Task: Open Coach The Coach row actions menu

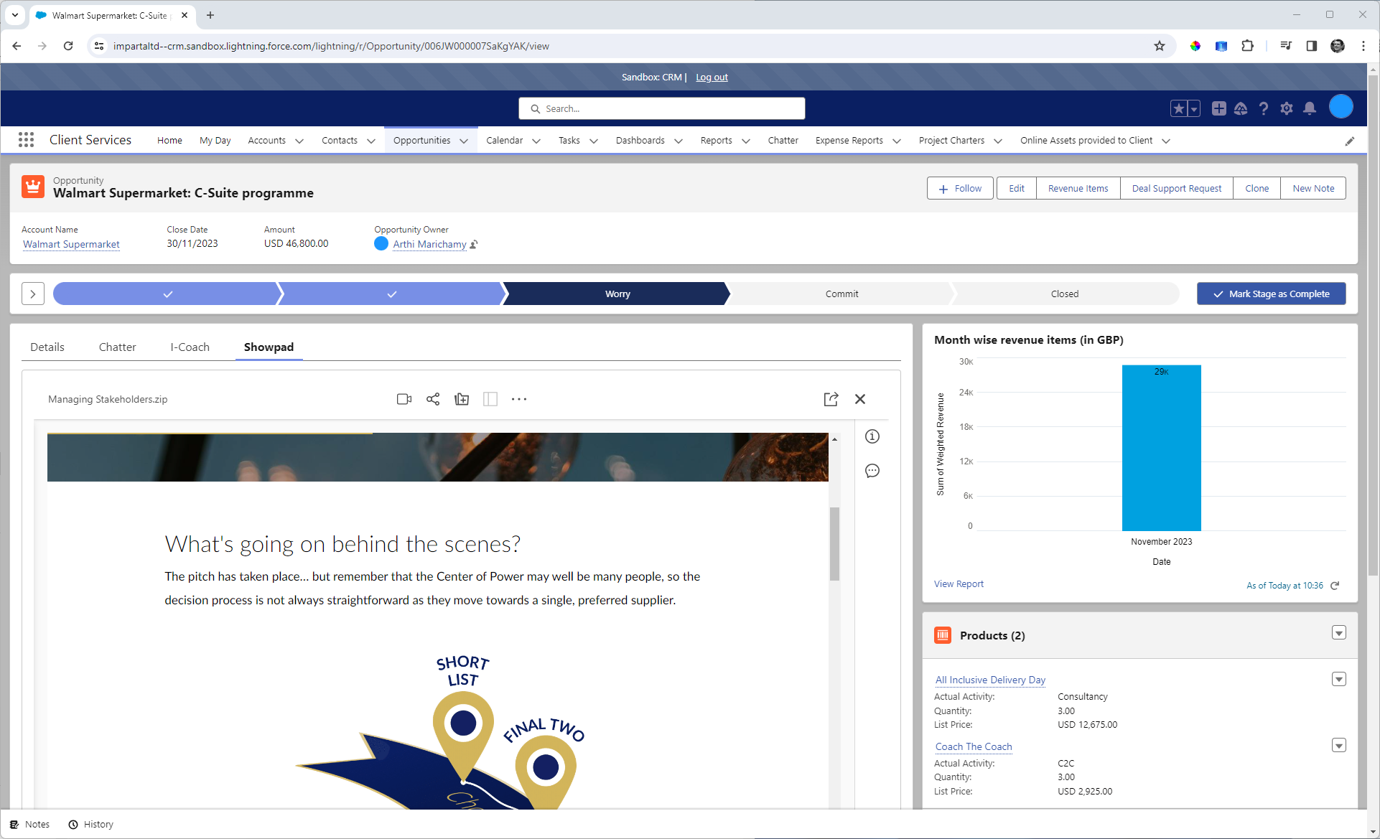Action: point(1338,746)
